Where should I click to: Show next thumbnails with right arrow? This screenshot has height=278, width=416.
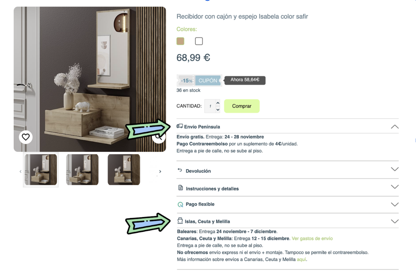coord(160,171)
